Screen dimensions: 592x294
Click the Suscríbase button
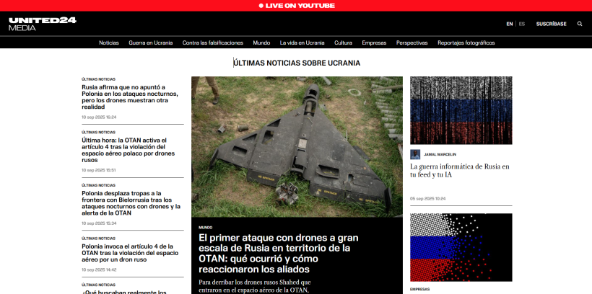click(552, 24)
